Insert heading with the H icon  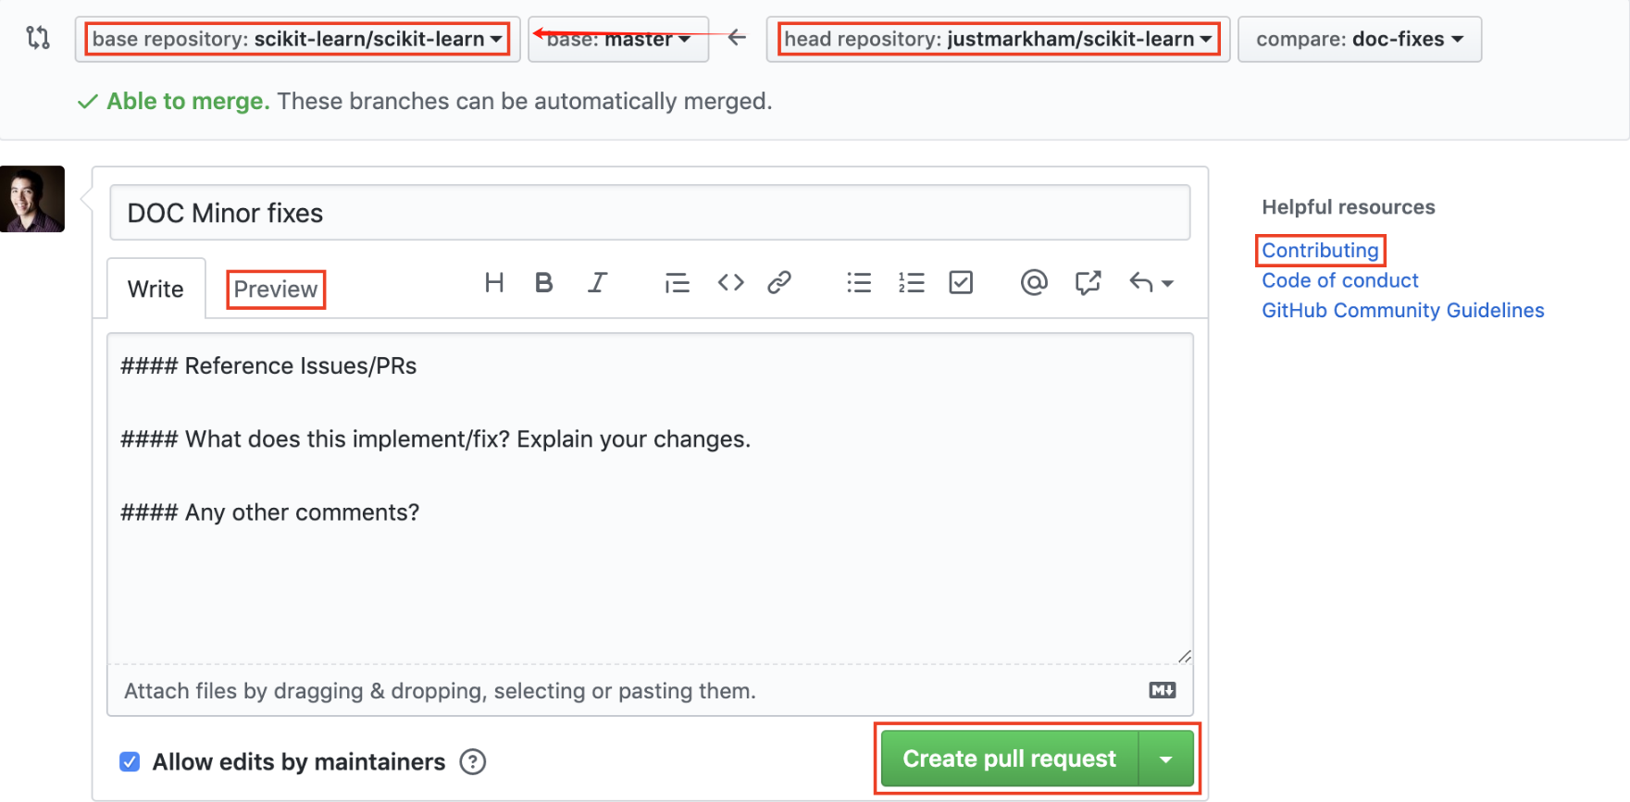pos(494,282)
